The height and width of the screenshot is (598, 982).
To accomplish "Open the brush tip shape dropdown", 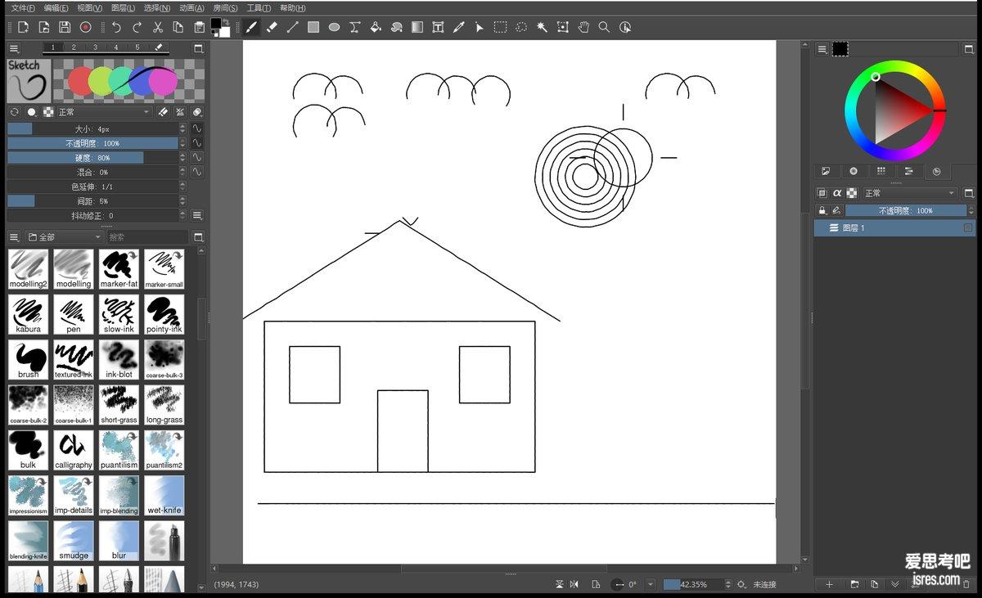I will (32, 112).
